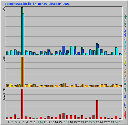The image size is (128, 125).
Task: Click the 909 axis maximum label
Action: [4, 9]
